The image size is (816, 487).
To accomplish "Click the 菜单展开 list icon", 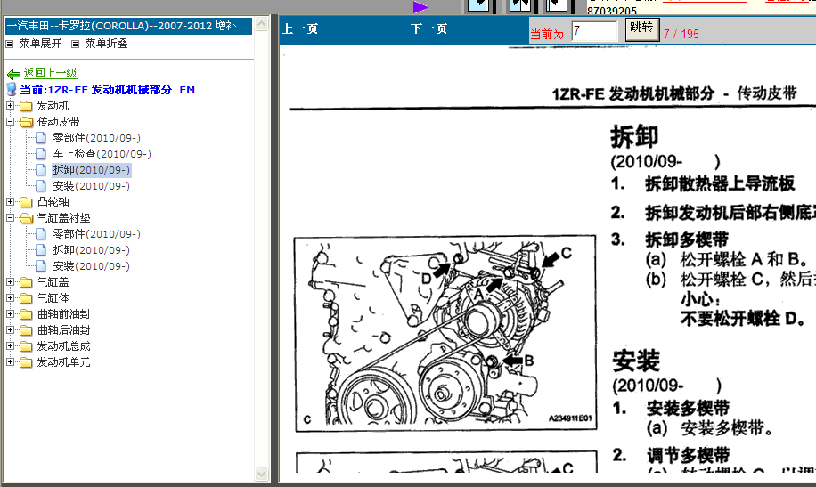I will click(10, 44).
